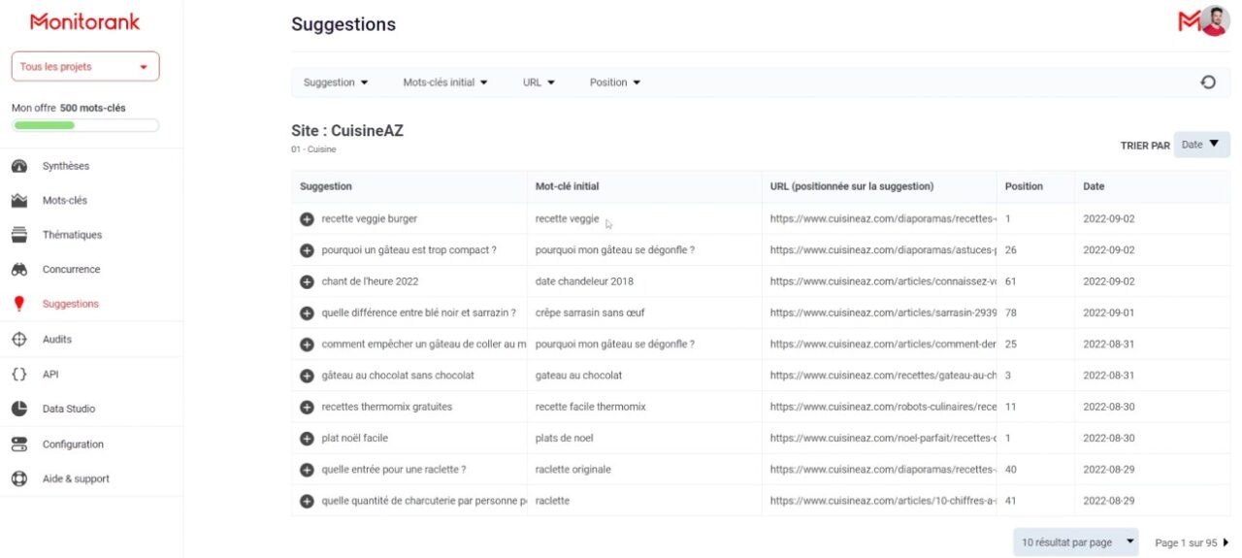Screen dimensions: 1242x558
Task: Open Synthèses menu item
Action: coord(65,166)
